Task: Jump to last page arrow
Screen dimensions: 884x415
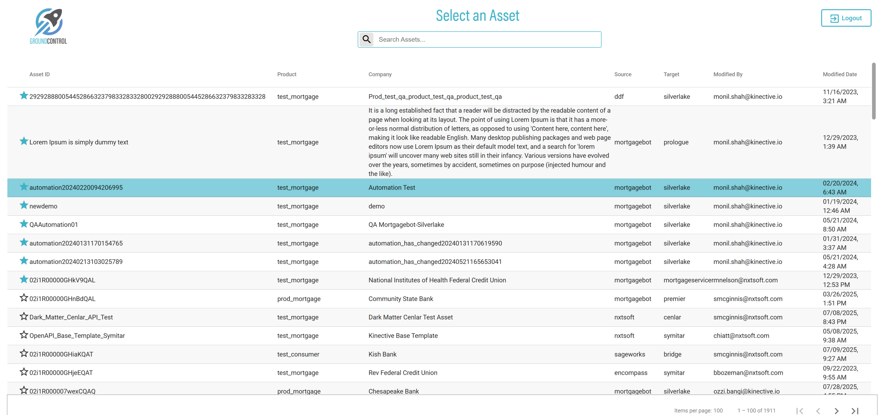Action: [x=855, y=410]
